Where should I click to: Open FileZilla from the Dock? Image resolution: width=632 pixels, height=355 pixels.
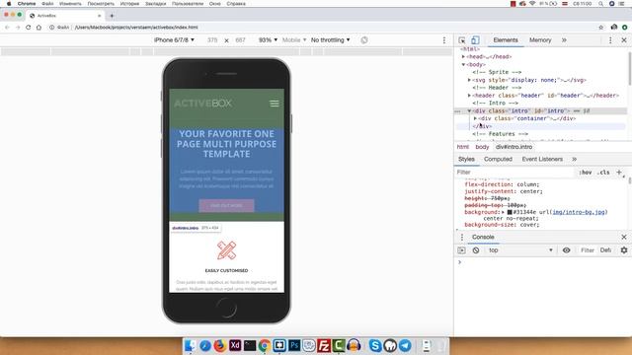coord(324,345)
